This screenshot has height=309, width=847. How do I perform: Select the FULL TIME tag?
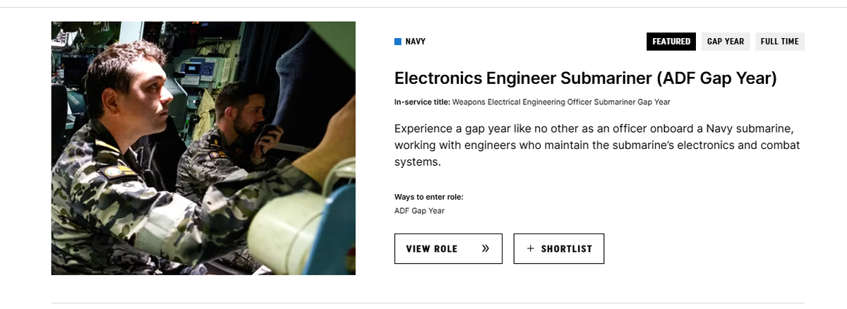(779, 42)
